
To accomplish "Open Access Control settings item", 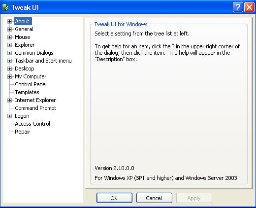I will coord(32,124).
